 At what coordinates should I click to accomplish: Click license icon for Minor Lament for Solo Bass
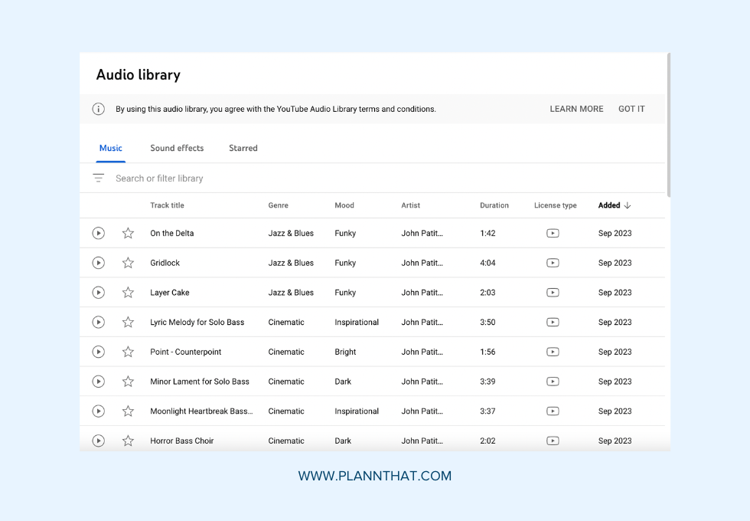(553, 382)
